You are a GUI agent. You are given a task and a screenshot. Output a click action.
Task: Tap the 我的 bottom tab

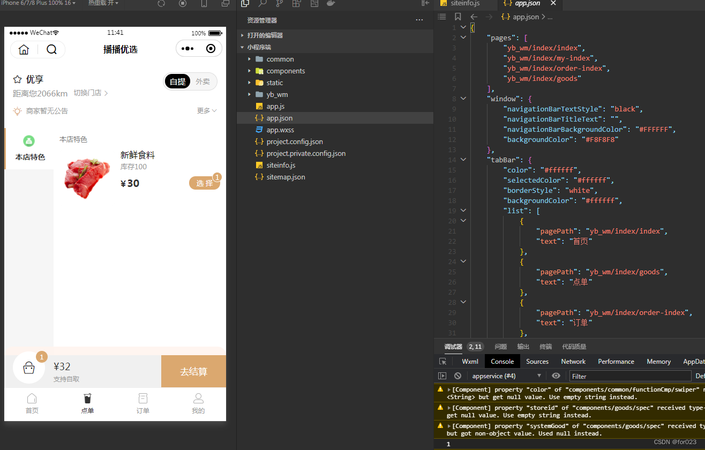click(198, 404)
